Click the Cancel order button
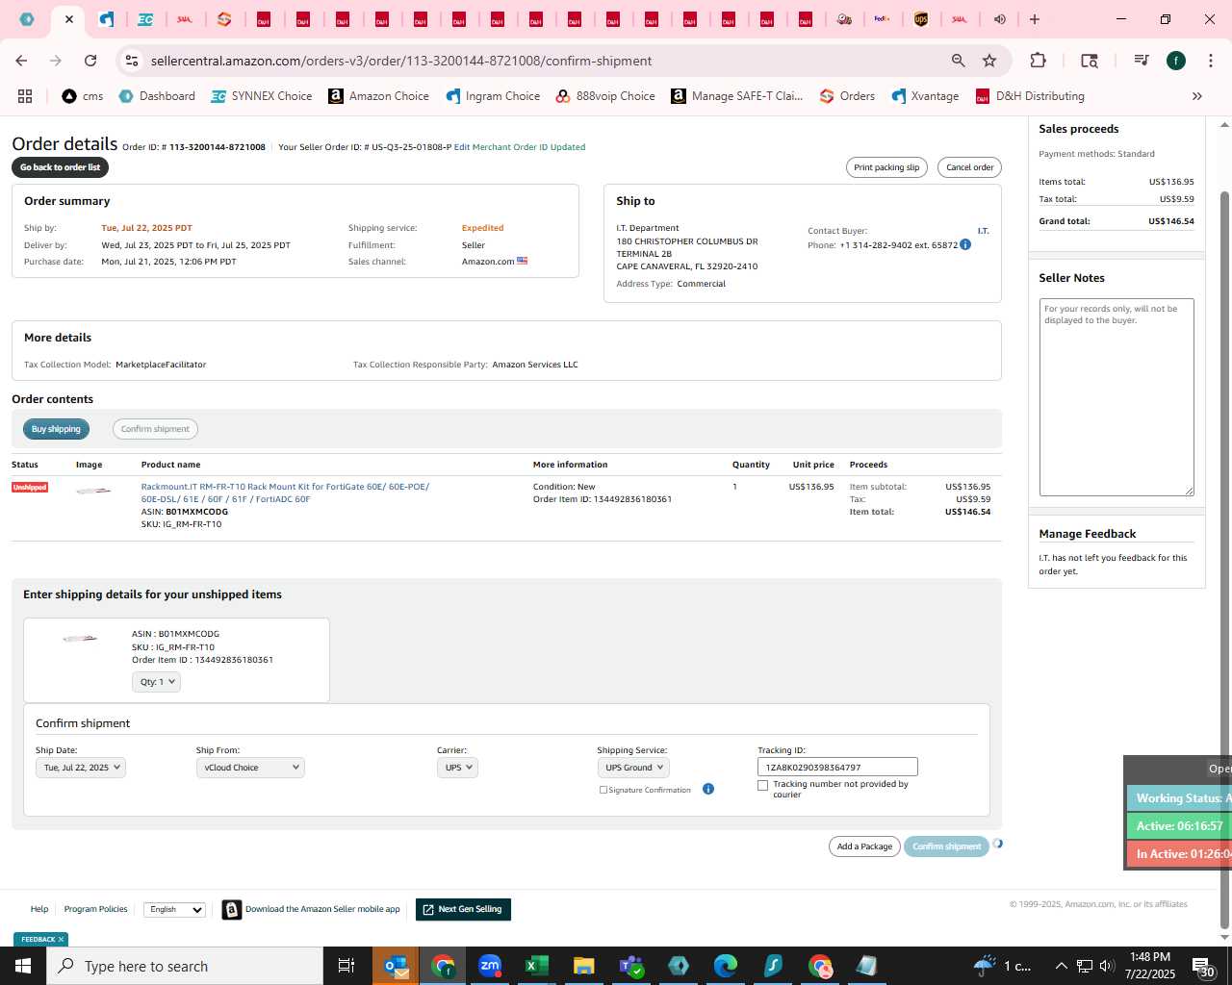Image resolution: width=1232 pixels, height=985 pixels. [x=969, y=167]
